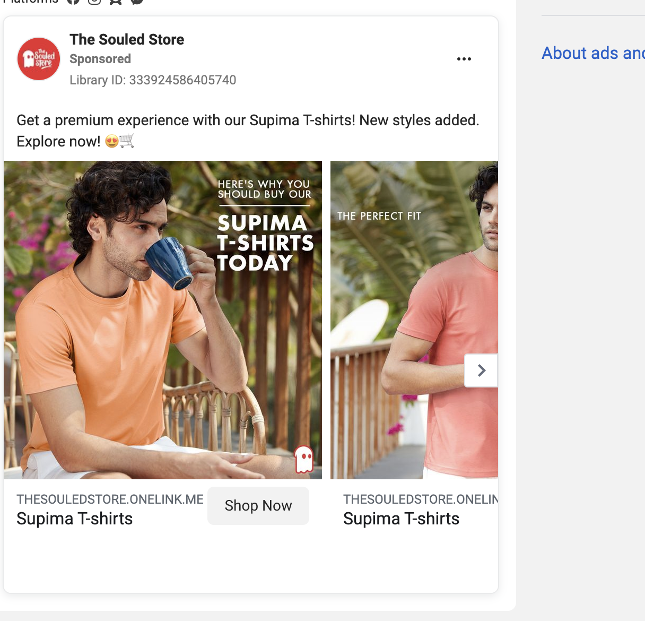
Task: Click the Instagram platform icon
Action: [94, 1]
